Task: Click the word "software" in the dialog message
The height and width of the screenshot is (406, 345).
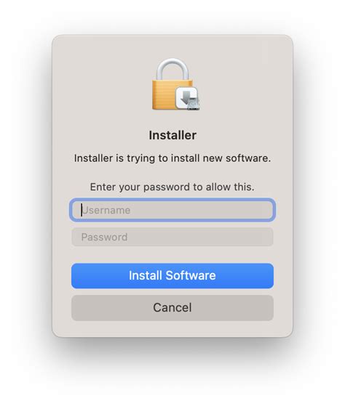Action: (x=248, y=158)
